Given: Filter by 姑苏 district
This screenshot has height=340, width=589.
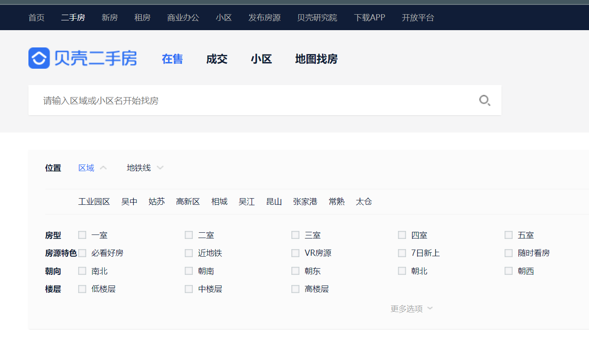Looking at the screenshot, I should click(x=156, y=202).
